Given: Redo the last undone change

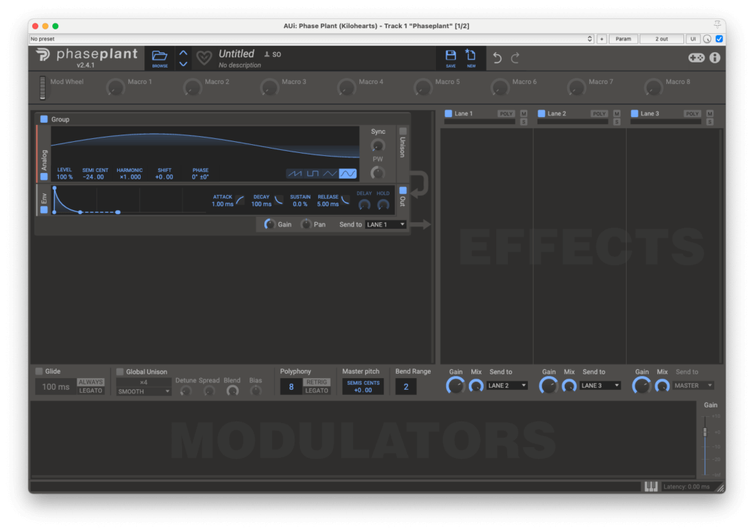Looking at the screenshot, I should [515, 58].
